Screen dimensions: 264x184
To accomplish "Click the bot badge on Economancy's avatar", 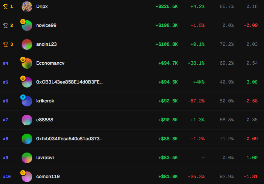I will 23,59.
